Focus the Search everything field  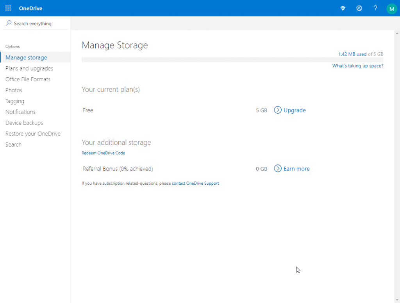click(35, 23)
